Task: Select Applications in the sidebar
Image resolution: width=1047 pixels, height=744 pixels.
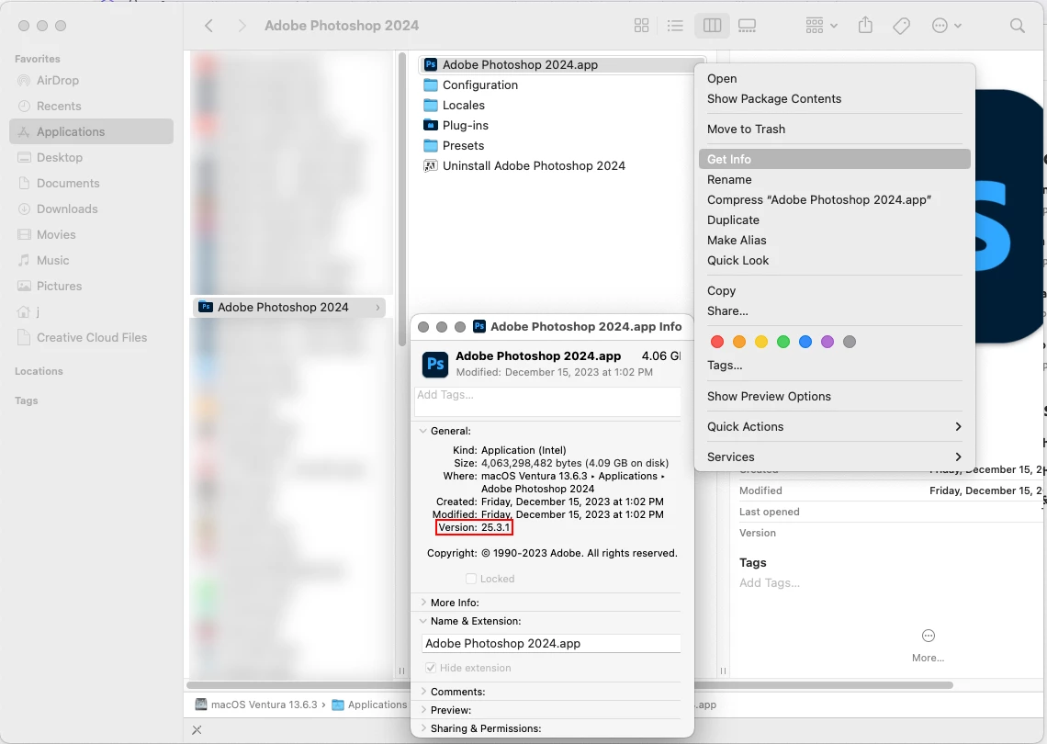Action: point(92,131)
